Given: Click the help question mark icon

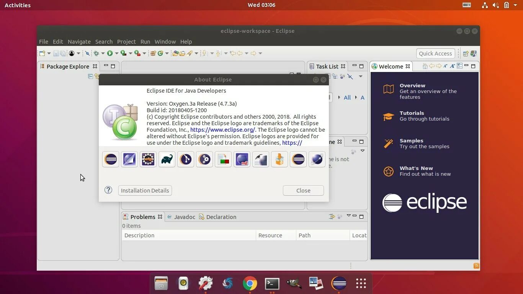Looking at the screenshot, I should tap(108, 190).
